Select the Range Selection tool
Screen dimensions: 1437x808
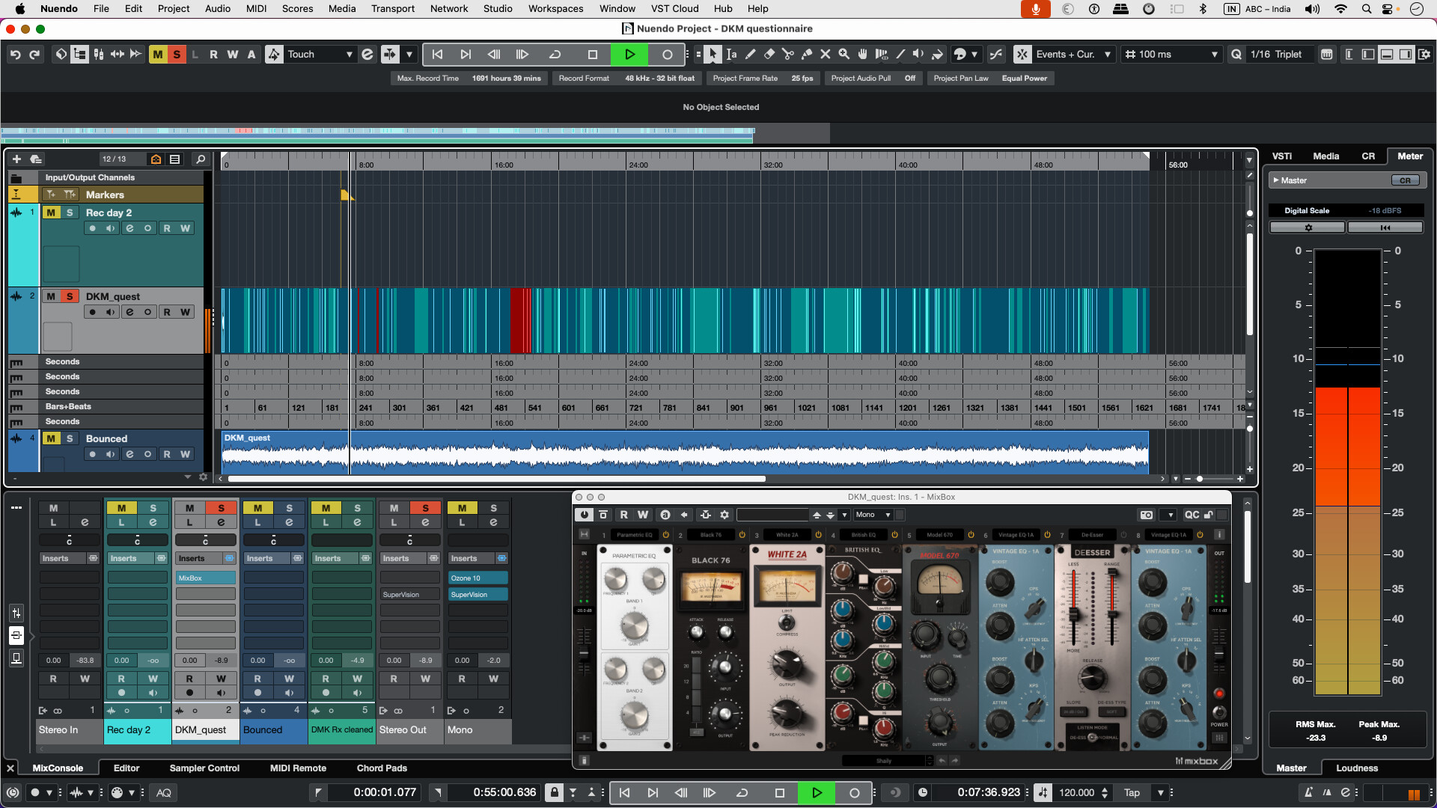point(731,54)
